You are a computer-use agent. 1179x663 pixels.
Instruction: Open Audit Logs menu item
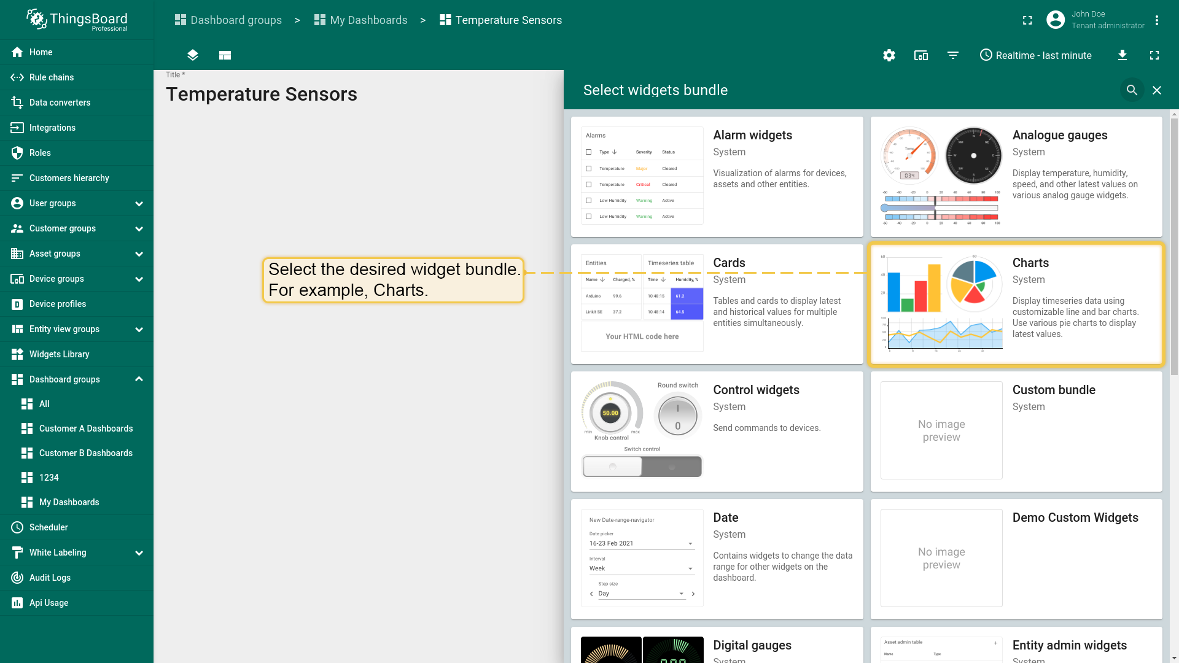pyautogui.click(x=77, y=578)
